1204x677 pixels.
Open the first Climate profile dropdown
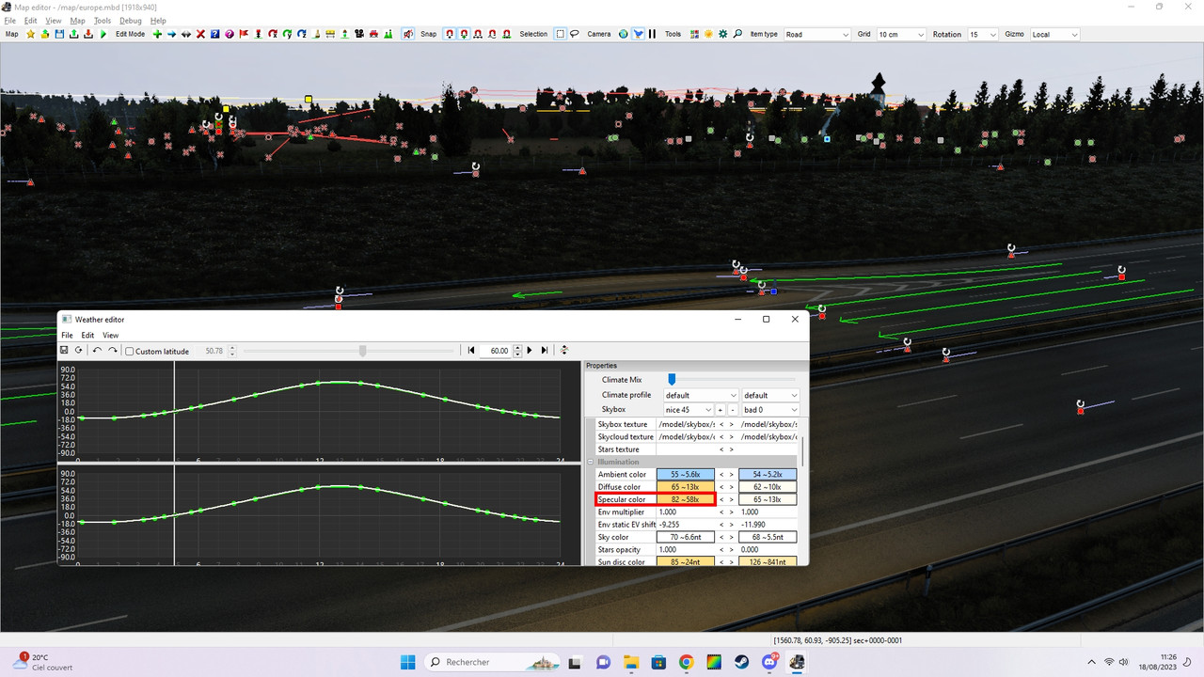701,395
